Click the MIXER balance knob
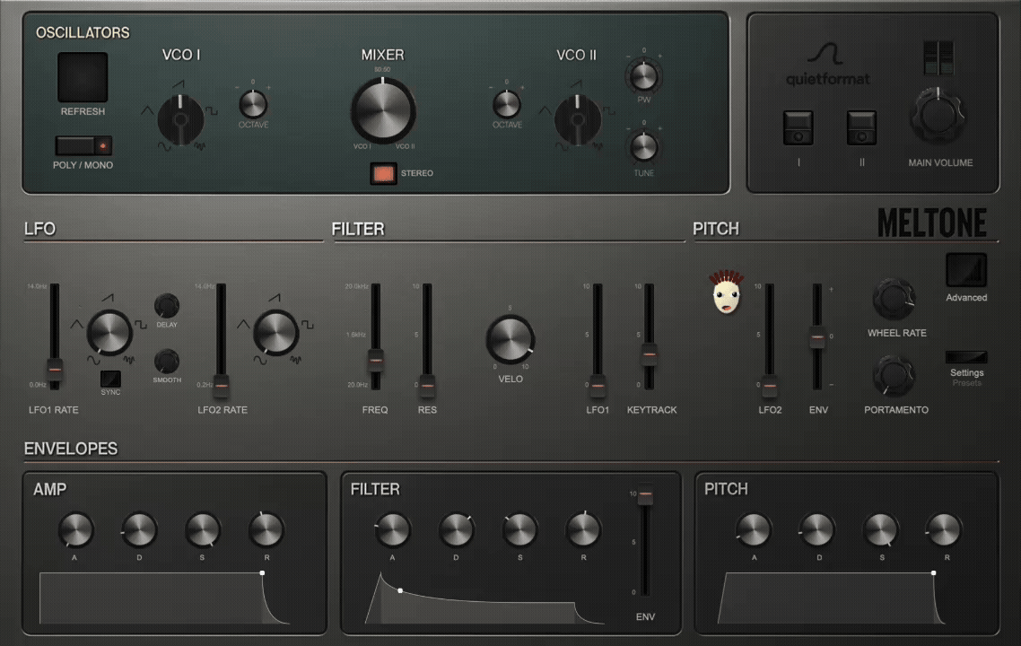The width and height of the screenshot is (1021, 646). coord(383,110)
